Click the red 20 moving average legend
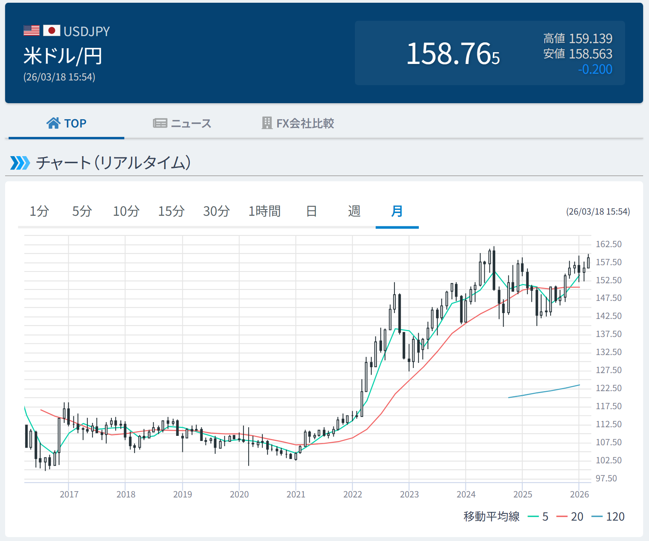The height and width of the screenshot is (541, 649). click(x=570, y=517)
